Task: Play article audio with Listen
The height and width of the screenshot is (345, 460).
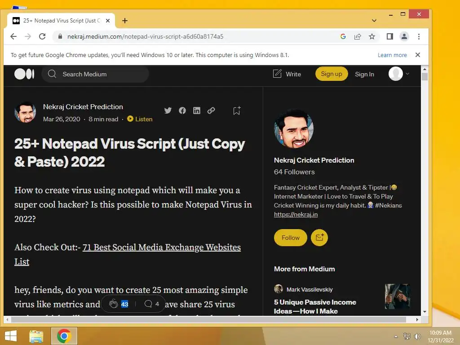Action: pyautogui.click(x=140, y=119)
